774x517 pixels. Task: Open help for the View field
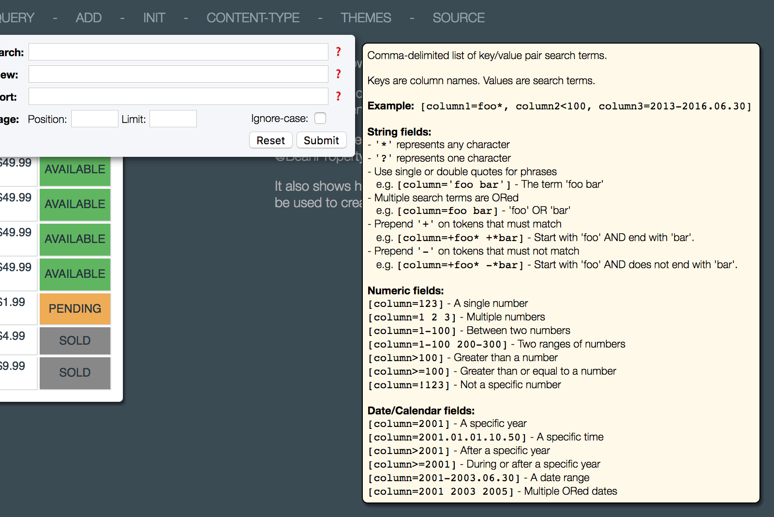point(338,74)
